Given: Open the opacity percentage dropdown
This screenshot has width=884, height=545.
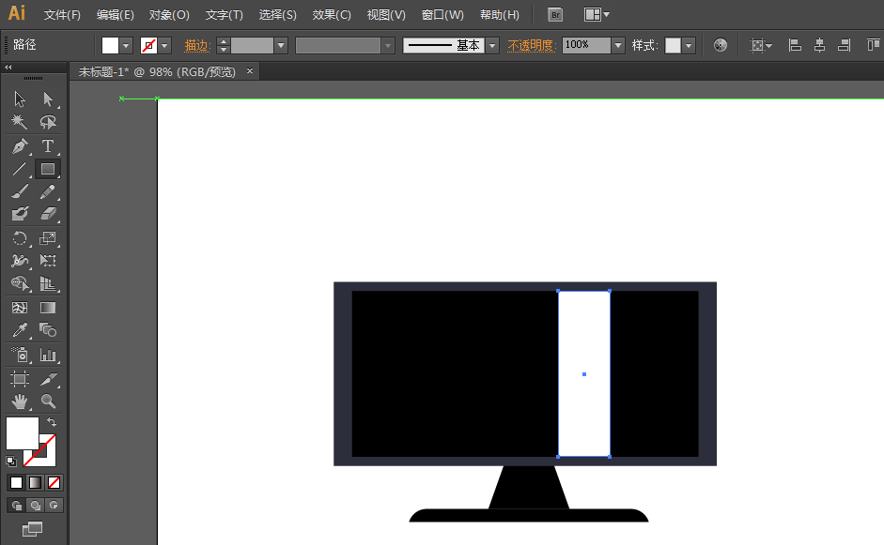Looking at the screenshot, I should pyautogui.click(x=616, y=44).
